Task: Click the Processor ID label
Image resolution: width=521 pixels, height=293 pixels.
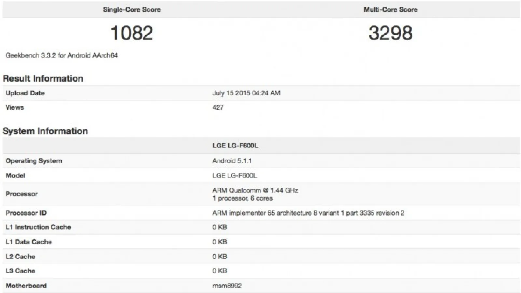Action: [26, 213]
